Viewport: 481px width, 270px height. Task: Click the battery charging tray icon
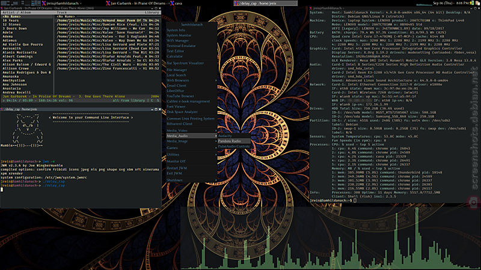[472, 3]
